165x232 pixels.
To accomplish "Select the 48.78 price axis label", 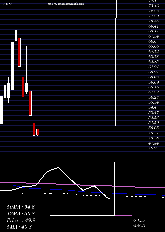I will click(x=154, y=138).
